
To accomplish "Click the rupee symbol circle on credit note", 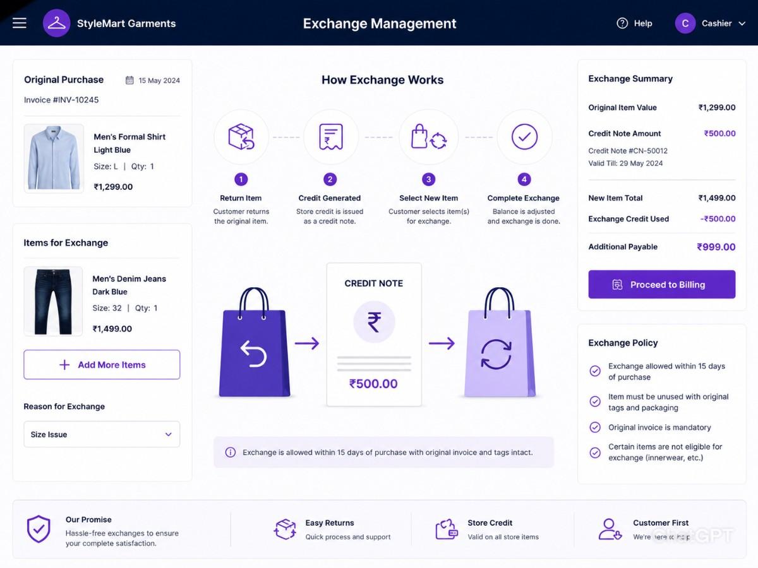I will click(374, 322).
